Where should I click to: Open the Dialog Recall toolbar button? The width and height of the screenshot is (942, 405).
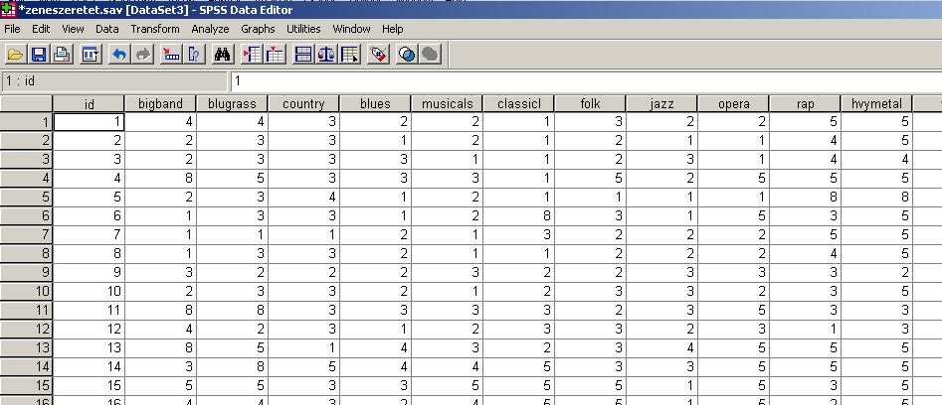pos(90,54)
